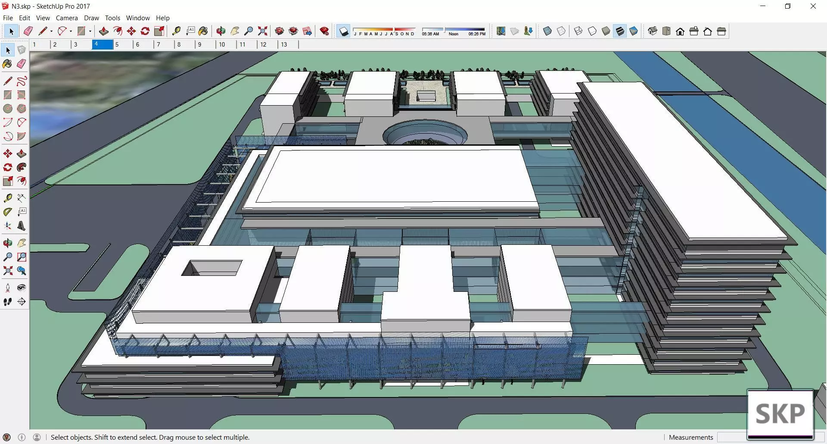Choose the Zoom magnifier in the top toolbar

[249, 31]
